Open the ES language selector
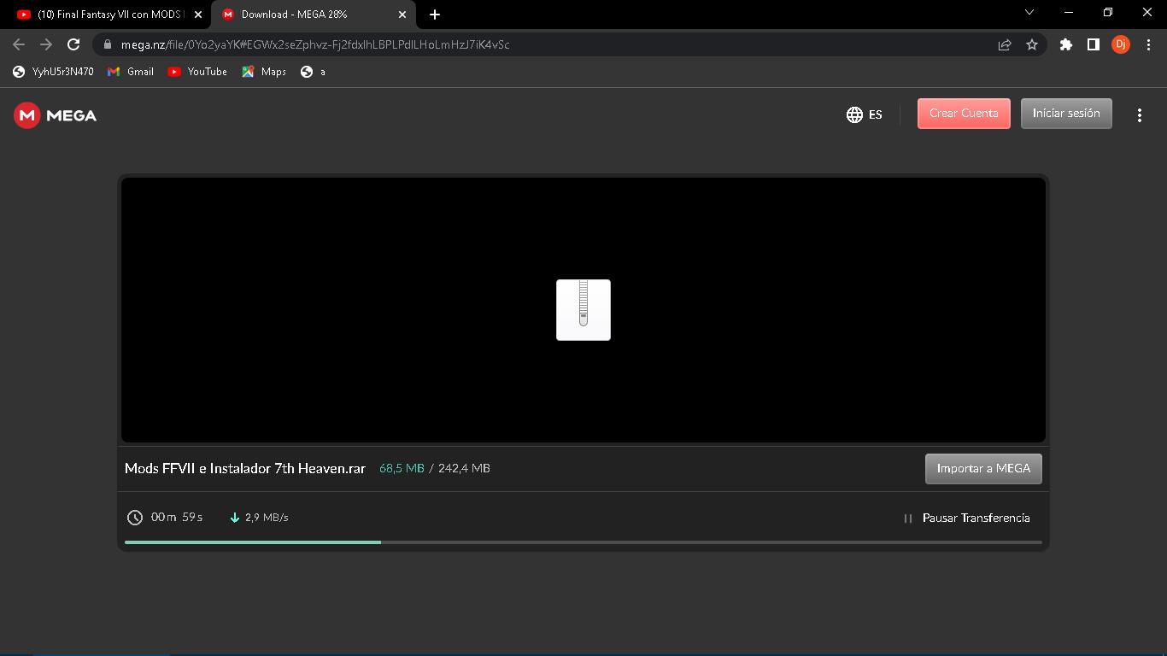 864,114
